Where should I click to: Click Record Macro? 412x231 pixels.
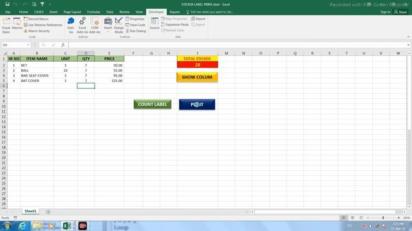[x=36, y=19]
